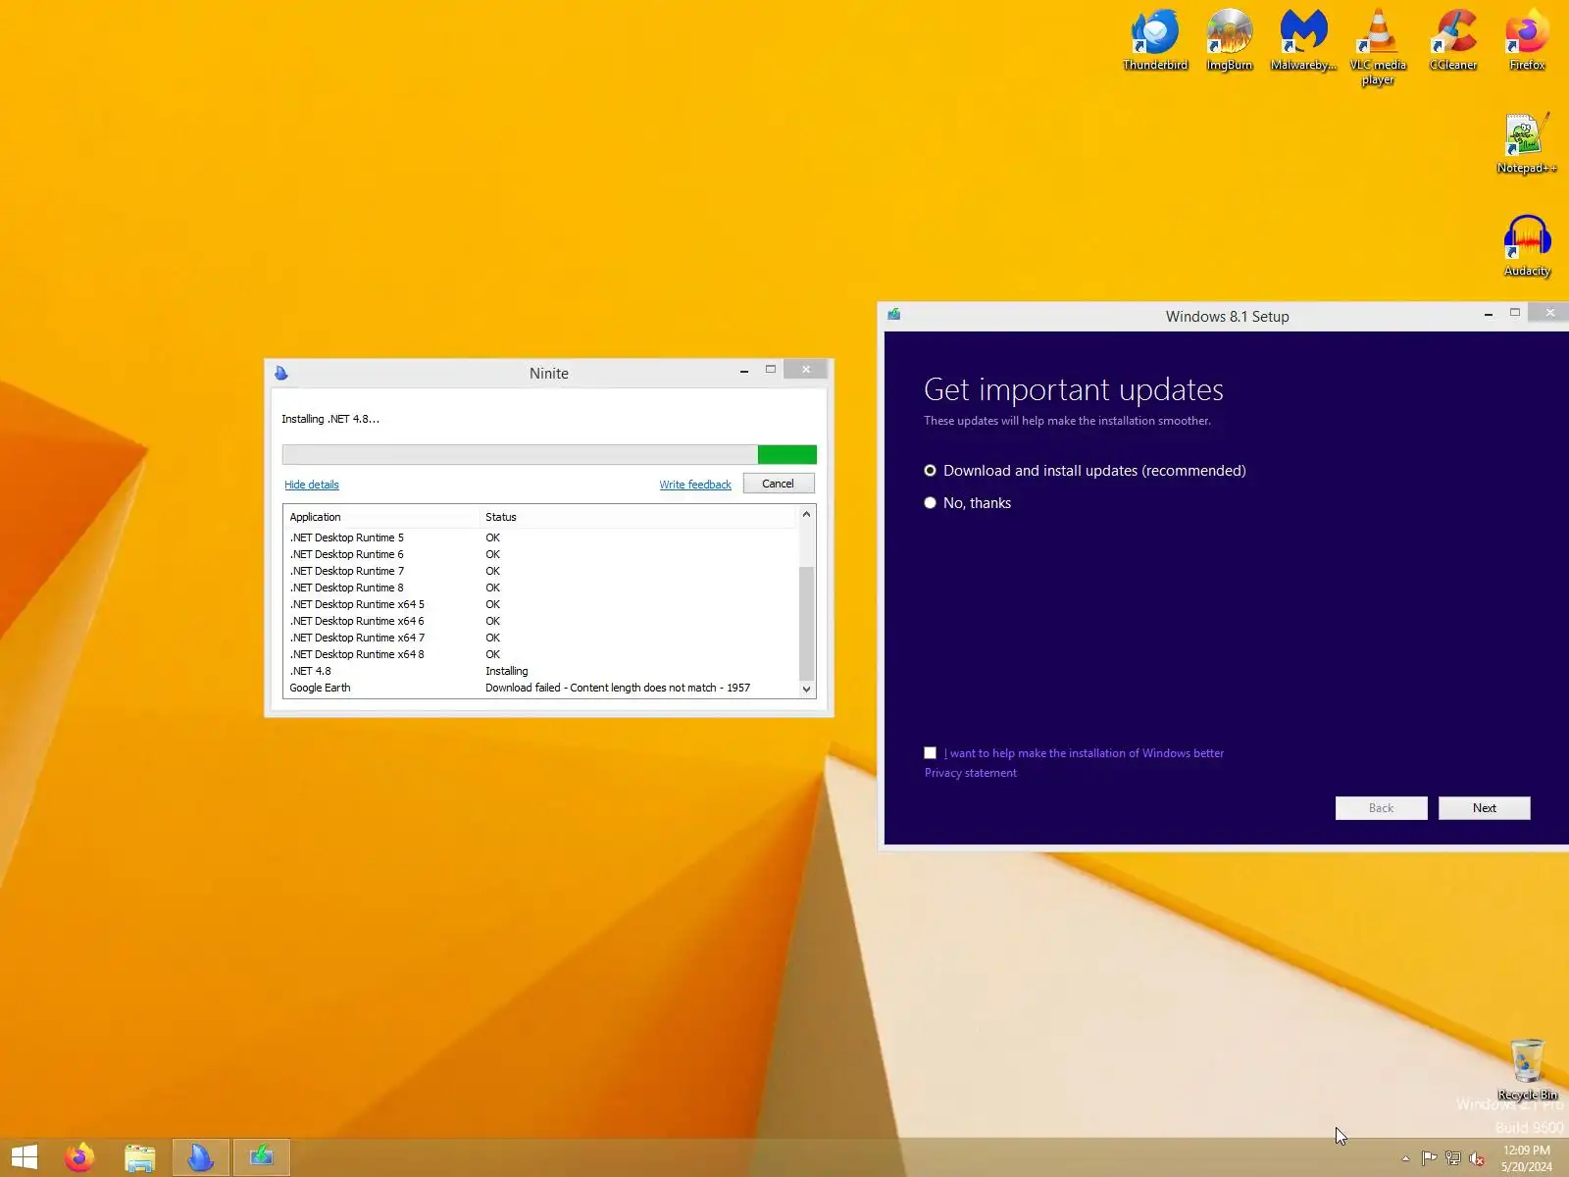The width and height of the screenshot is (1569, 1177).
Task: Select Download and install updates option
Action: (1085, 471)
